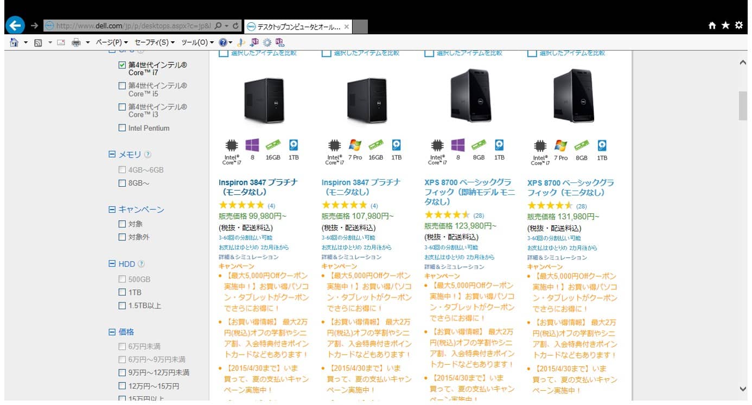752x405 pixels.
Task: Click Windows 8 icon of the 99,980円 Inspiron
Action: pos(252,145)
